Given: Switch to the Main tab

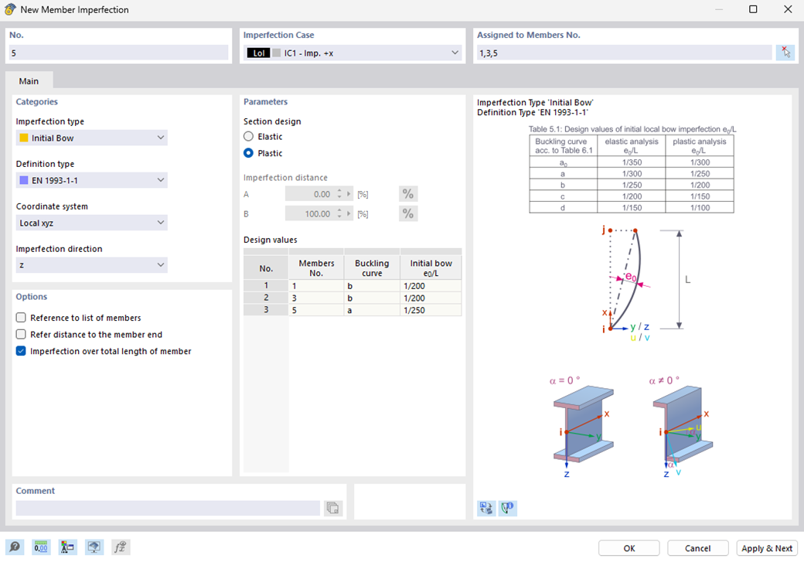Looking at the screenshot, I should tap(29, 80).
